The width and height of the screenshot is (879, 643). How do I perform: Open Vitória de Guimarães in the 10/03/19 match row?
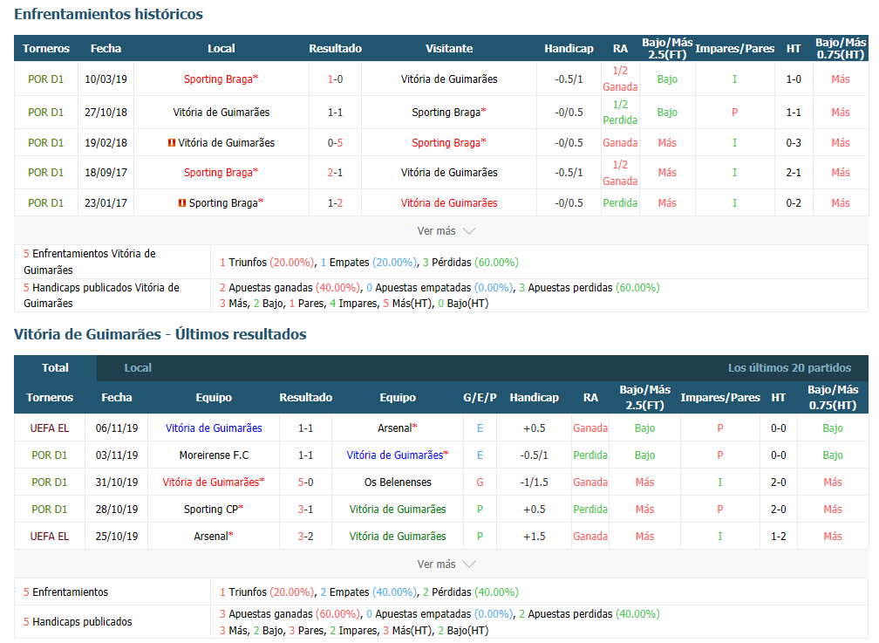coord(449,79)
